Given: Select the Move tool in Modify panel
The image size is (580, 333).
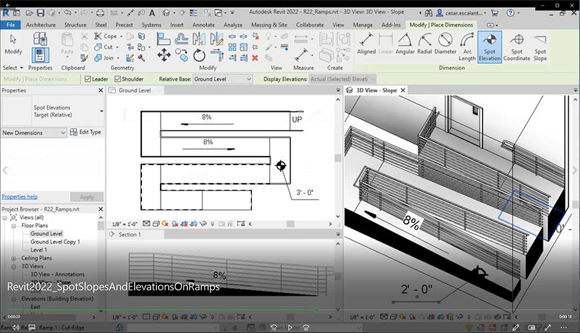Looking at the screenshot, I should click(163, 55).
